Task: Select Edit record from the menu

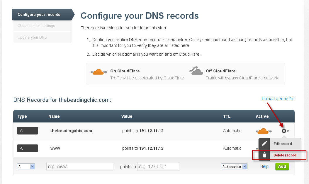Action: tap(282, 144)
